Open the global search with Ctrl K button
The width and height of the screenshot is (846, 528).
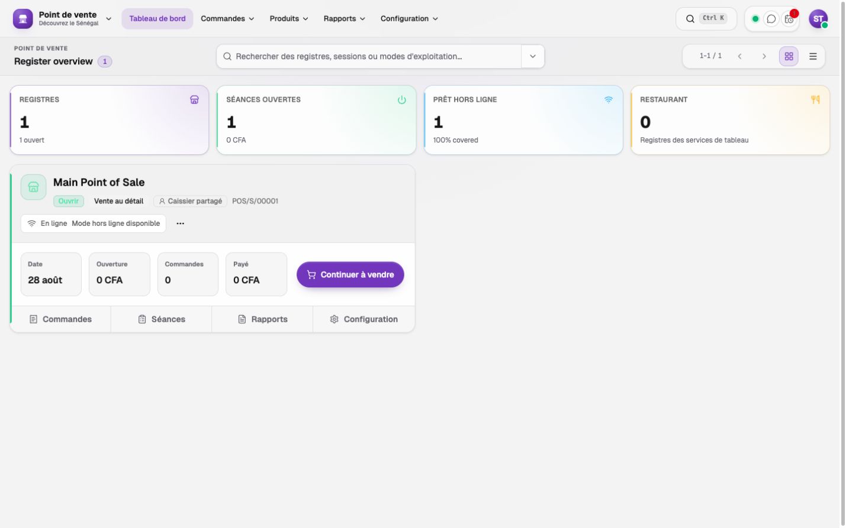[706, 18]
